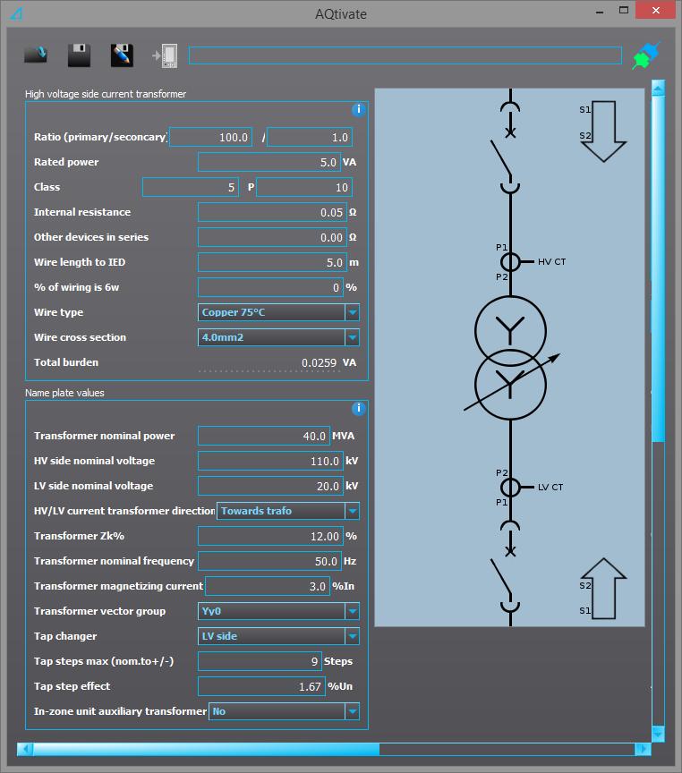The height and width of the screenshot is (773, 682).
Task: Click the open file icon in toolbar
Action: (x=36, y=55)
